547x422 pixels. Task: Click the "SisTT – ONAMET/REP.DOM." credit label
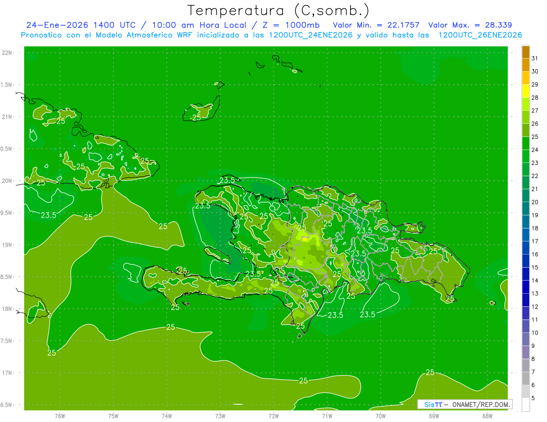[x=464, y=404]
